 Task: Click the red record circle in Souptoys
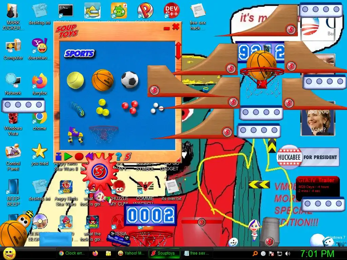click(x=79, y=156)
